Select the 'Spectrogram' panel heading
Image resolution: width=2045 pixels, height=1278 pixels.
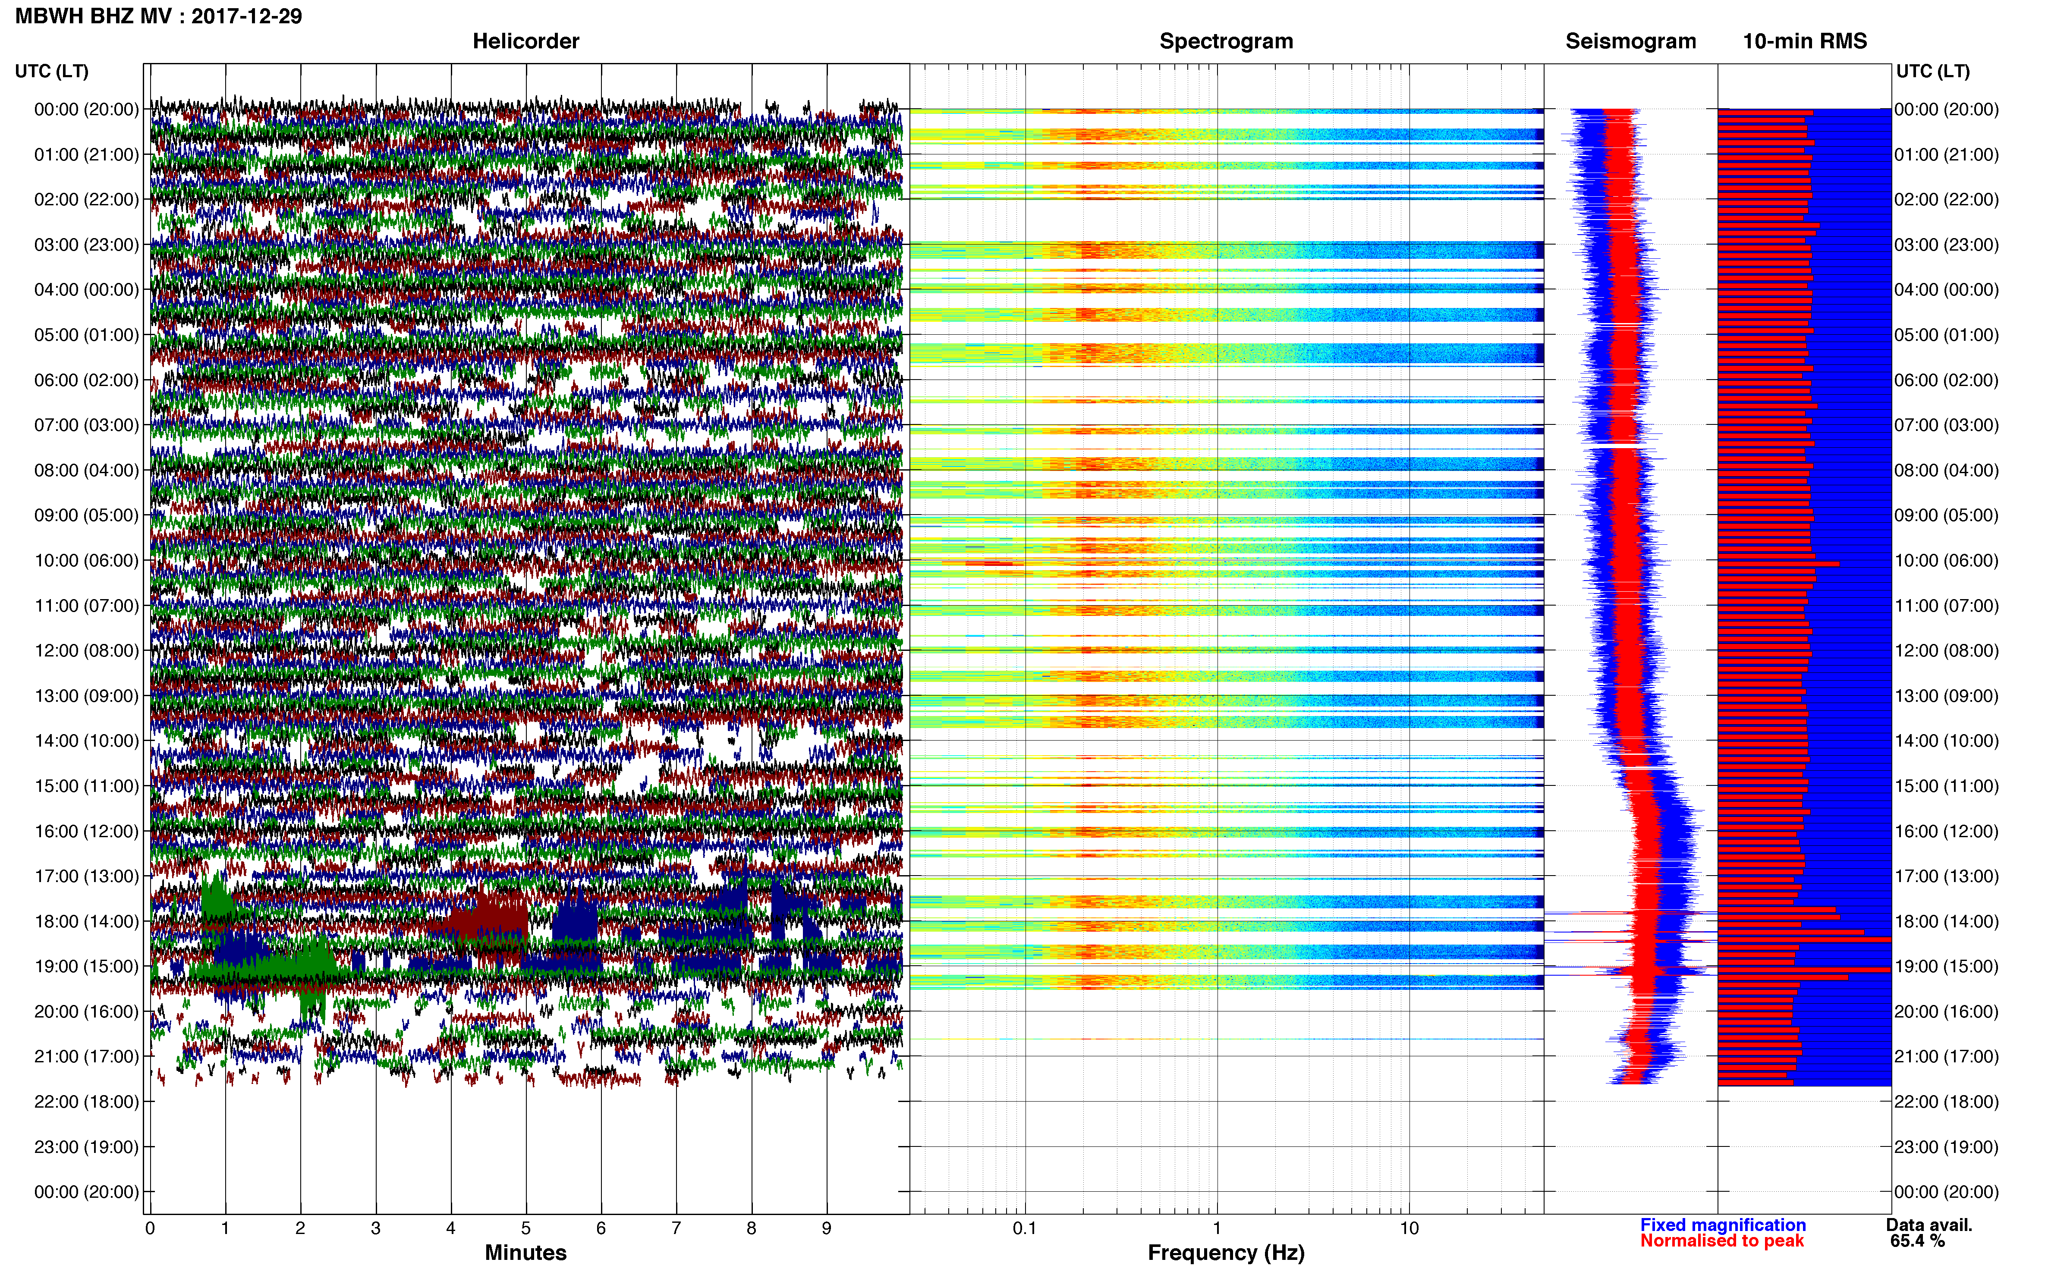[x=1226, y=41]
